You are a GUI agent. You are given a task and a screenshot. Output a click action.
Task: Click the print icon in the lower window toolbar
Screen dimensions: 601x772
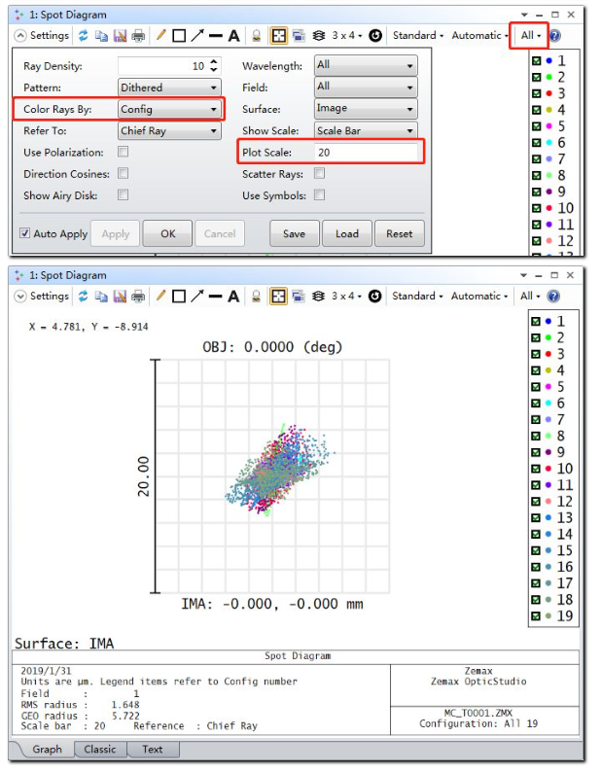(138, 297)
